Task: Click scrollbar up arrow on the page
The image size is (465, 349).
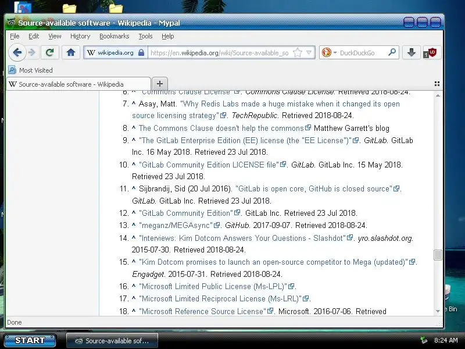Action: 438,95
